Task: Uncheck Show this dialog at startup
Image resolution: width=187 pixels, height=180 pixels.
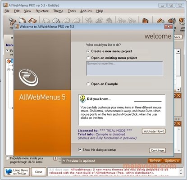Action: click(80, 150)
